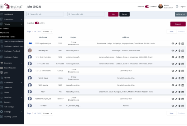The height and width of the screenshot is (126, 187).
Task: Open calendar for job 1234567 Ranjith_job
Action: 183,99
